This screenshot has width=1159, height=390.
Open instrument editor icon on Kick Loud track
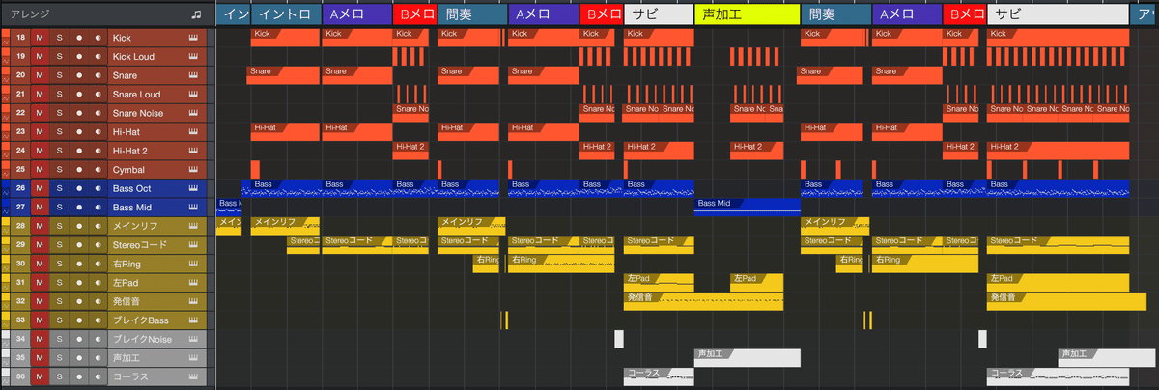pyautogui.click(x=192, y=56)
